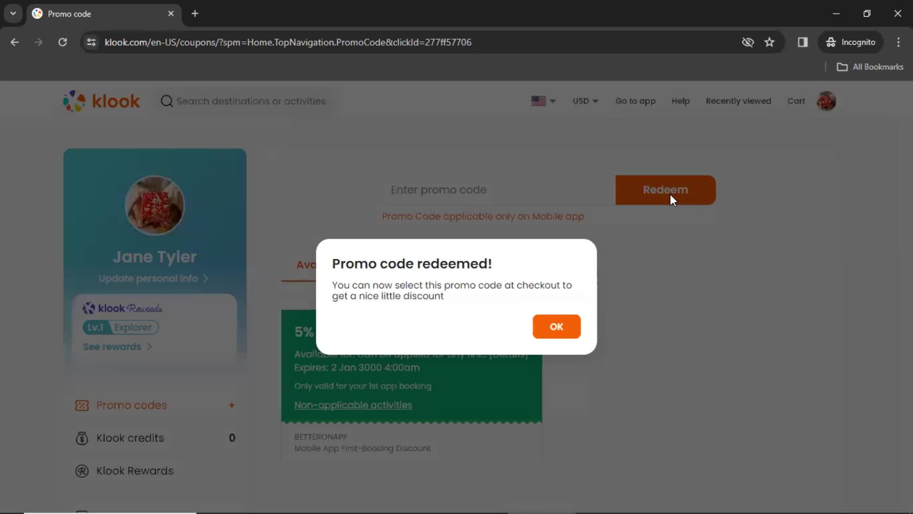Open the All Bookmarks folder
This screenshot has width=913, height=514.
point(870,67)
